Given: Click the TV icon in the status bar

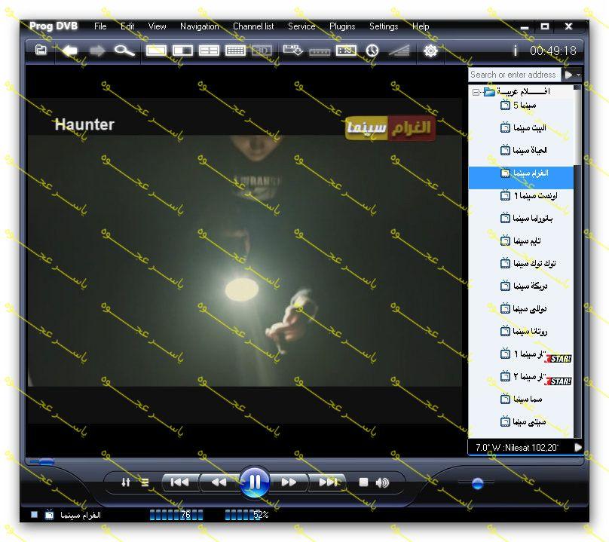Looking at the screenshot, I should tap(49, 515).
